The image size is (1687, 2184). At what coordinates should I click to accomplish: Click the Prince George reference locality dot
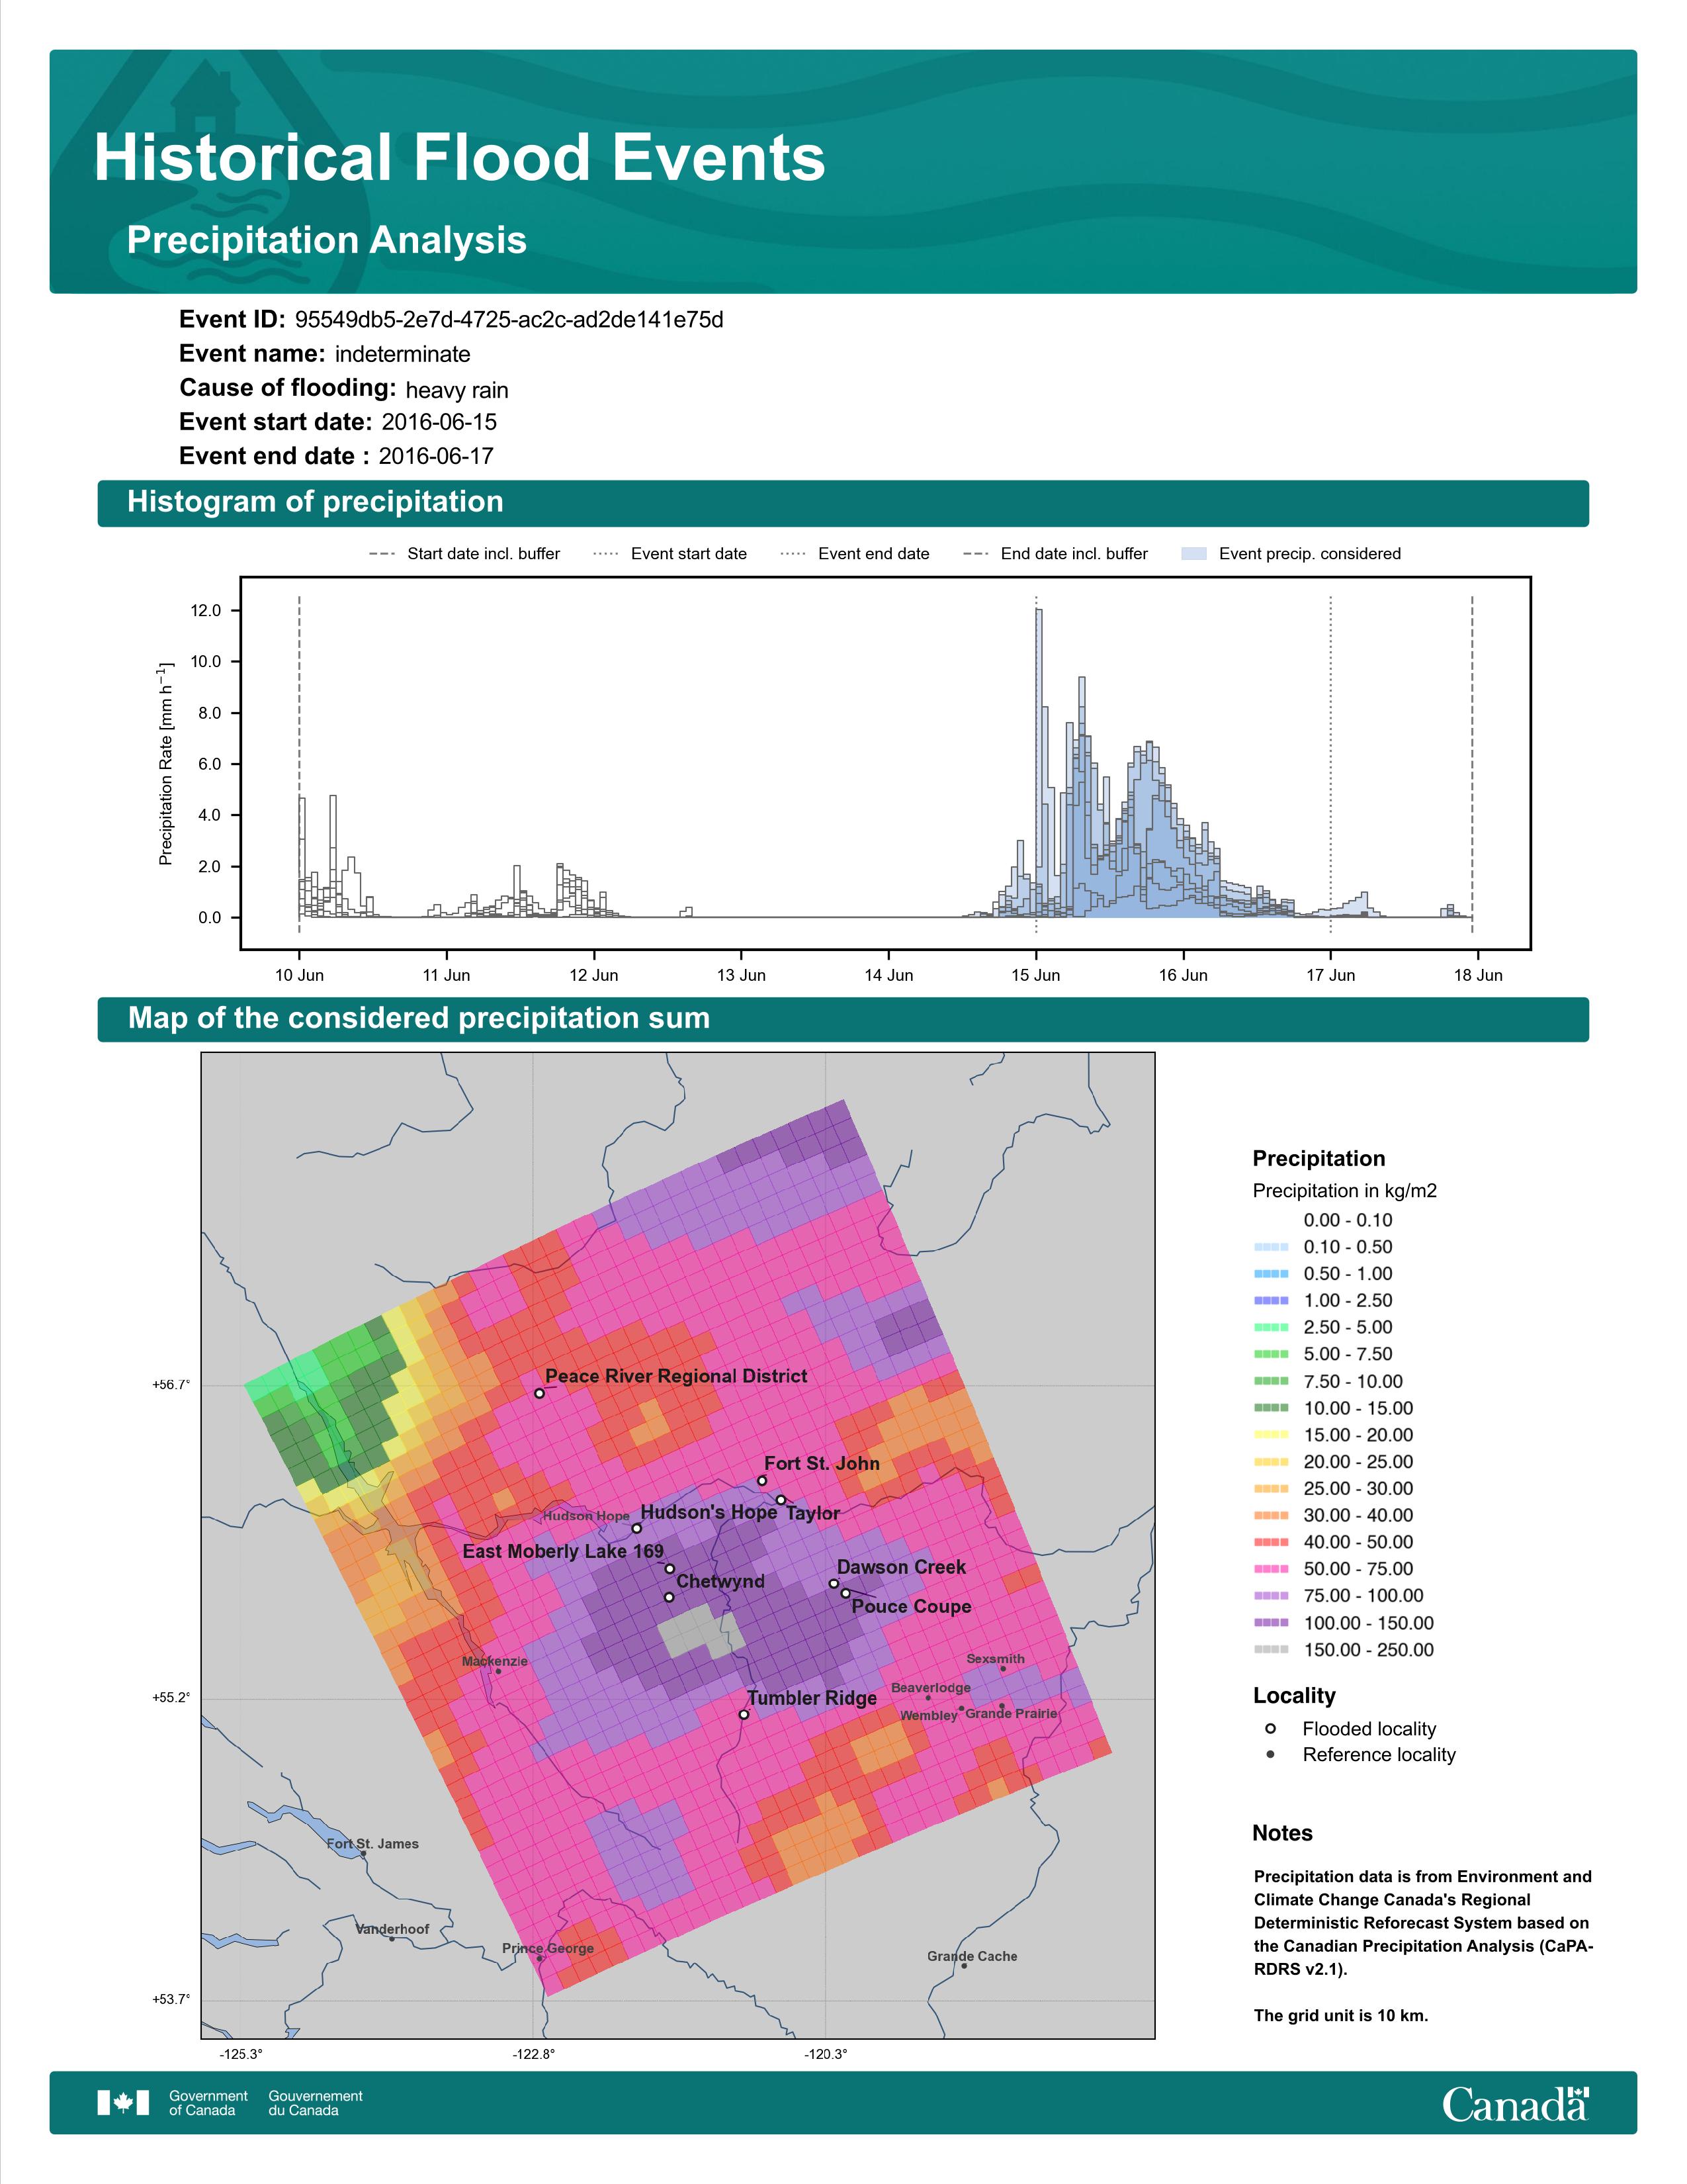coord(541,1958)
